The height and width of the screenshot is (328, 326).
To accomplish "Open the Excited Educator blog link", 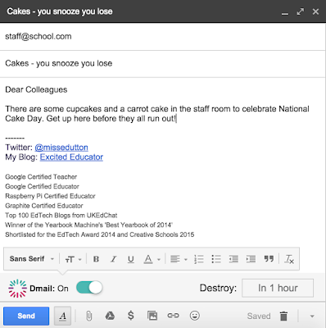I will tap(71, 157).
